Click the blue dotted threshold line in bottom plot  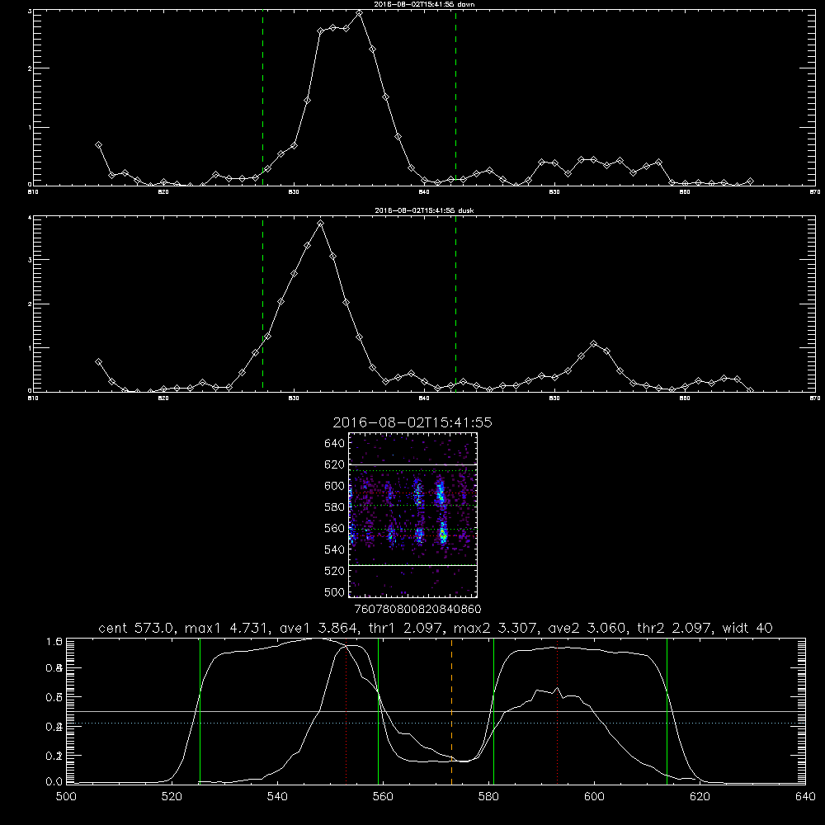(x=435, y=723)
